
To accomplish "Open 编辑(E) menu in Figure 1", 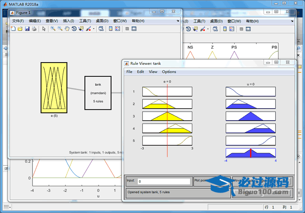I will click(x=35, y=21).
